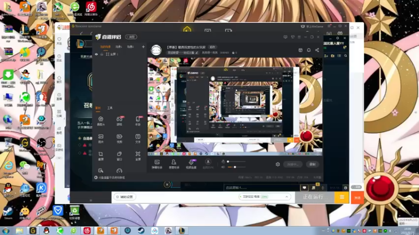Switch to 场景1 tab
Viewport: 419px width, 235px height.
(x=119, y=47)
